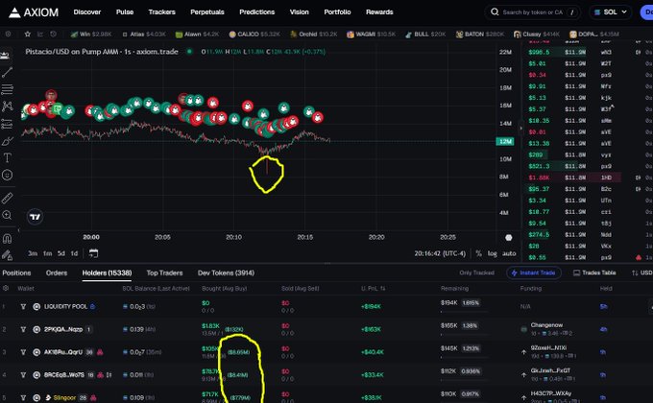Click the AXIOM logo
Image resolution: width=653 pixels, height=403 pixels.
coord(34,12)
